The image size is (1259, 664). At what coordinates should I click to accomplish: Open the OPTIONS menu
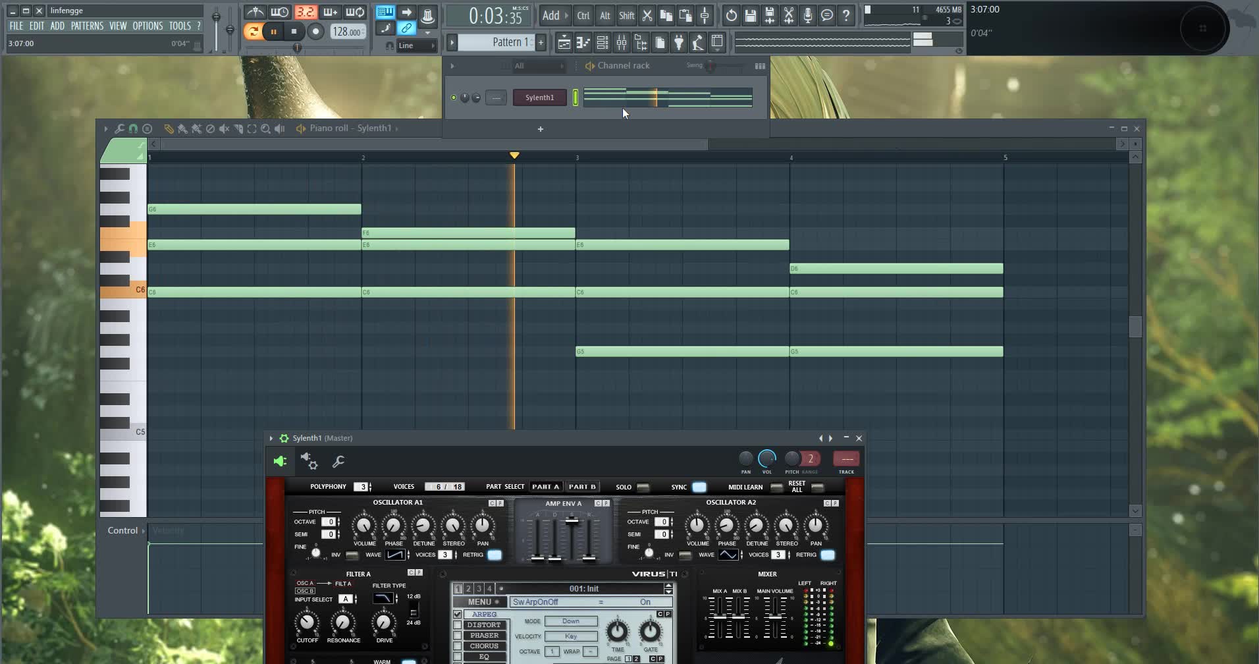coord(147,26)
